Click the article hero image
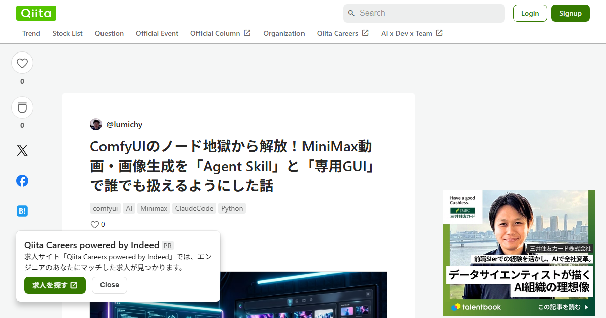The image size is (606, 318). 238,295
